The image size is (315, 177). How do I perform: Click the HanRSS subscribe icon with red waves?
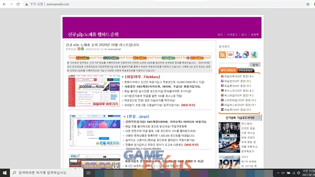tap(230, 54)
